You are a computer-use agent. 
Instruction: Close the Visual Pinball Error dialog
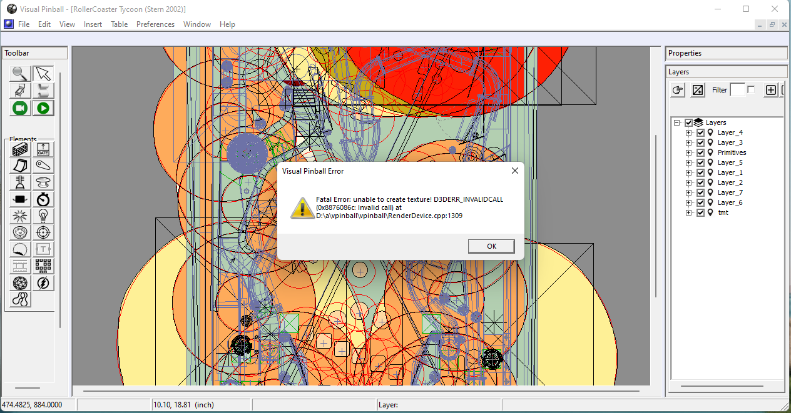click(514, 171)
